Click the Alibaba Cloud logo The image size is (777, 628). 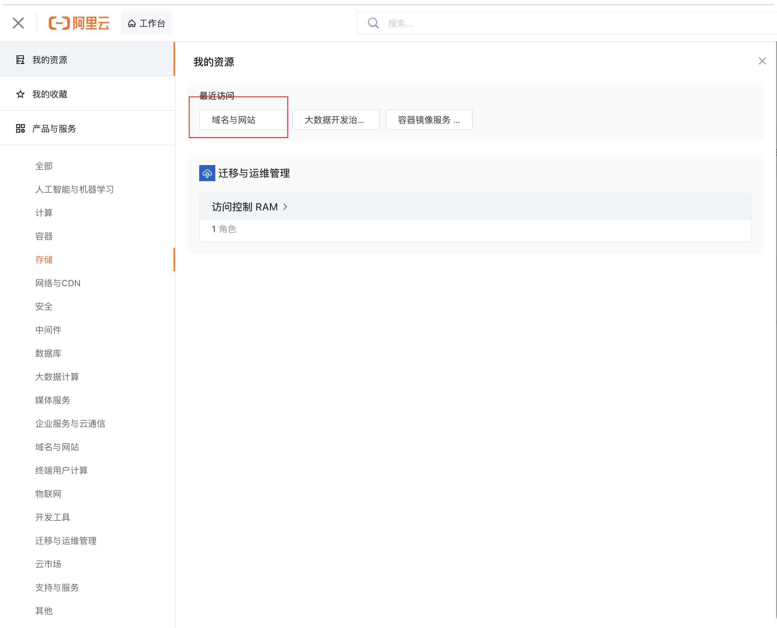point(79,23)
